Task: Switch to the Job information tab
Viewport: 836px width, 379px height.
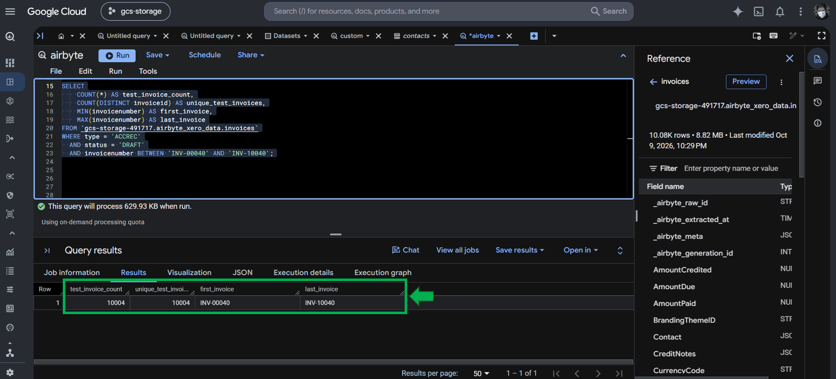Action: (x=72, y=273)
